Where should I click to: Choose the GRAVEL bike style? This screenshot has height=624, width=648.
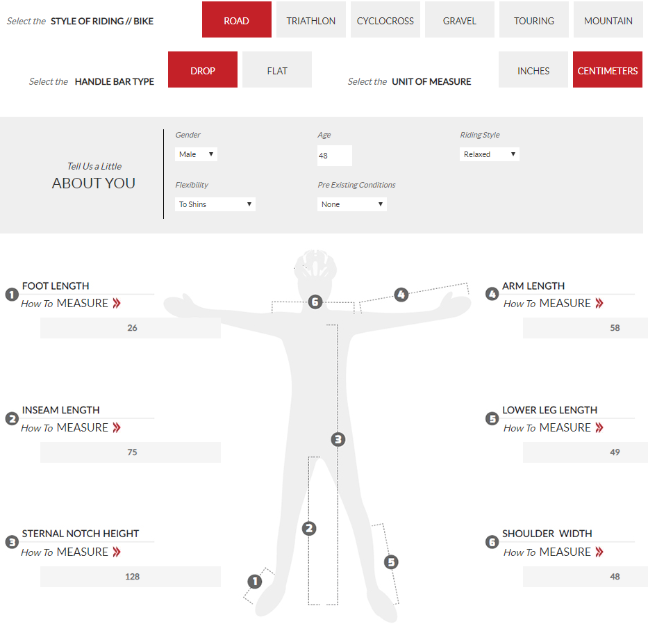click(x=459, y=20)
